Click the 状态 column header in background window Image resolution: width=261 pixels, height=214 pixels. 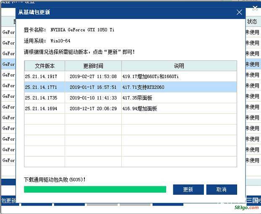coord(252,21)
